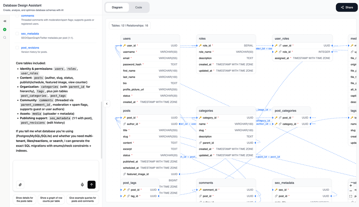The height and width of the screenshot is (207, 359).
Task: Click 'Show details for the posts table' suggestion
Action: point(25,199)
